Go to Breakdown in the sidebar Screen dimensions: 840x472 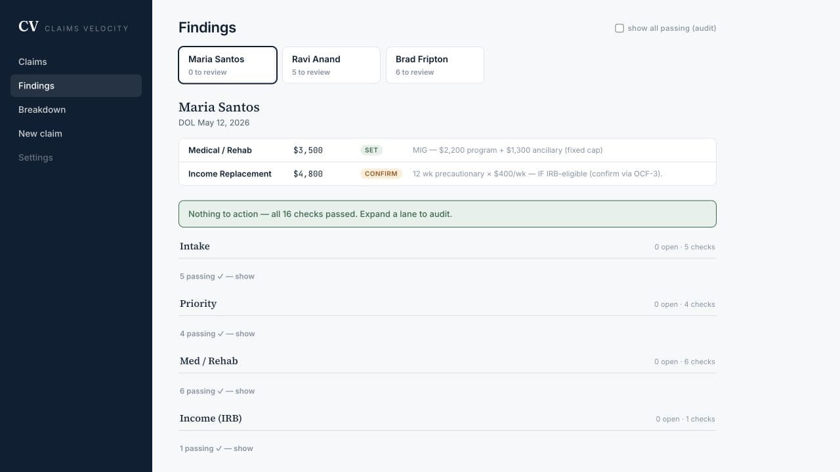pyautogui.click(x=76, y=109)
